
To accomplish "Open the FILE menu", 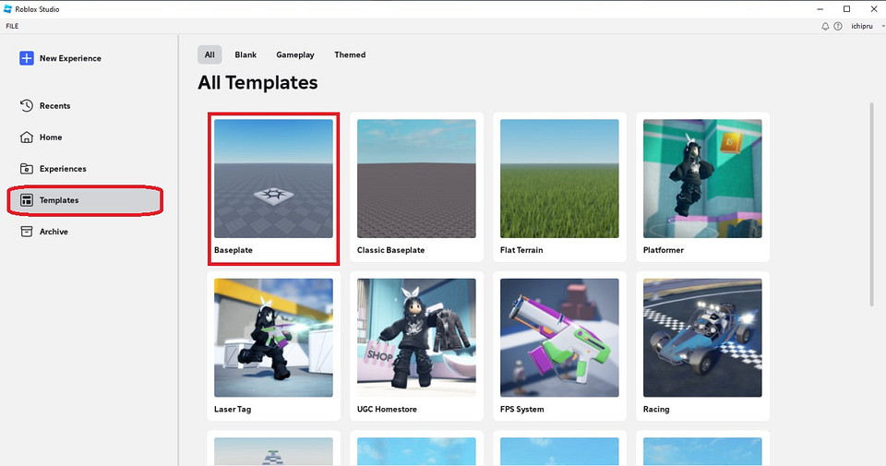I will [x=12, y=27].
